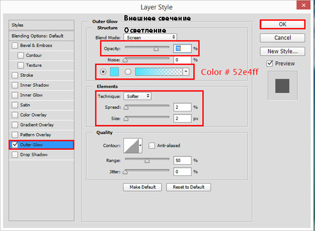Viewport: 315px width, 231px height.
Task: Expand the glow gradient picker arrow
Action: (186, 72)
